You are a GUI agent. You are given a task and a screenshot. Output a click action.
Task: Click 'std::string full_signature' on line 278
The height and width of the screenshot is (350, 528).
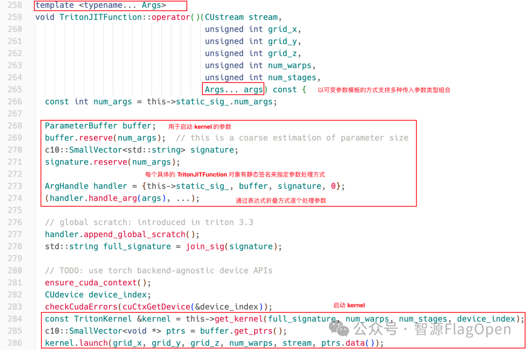pyautogui.click(x=108, y=247)
